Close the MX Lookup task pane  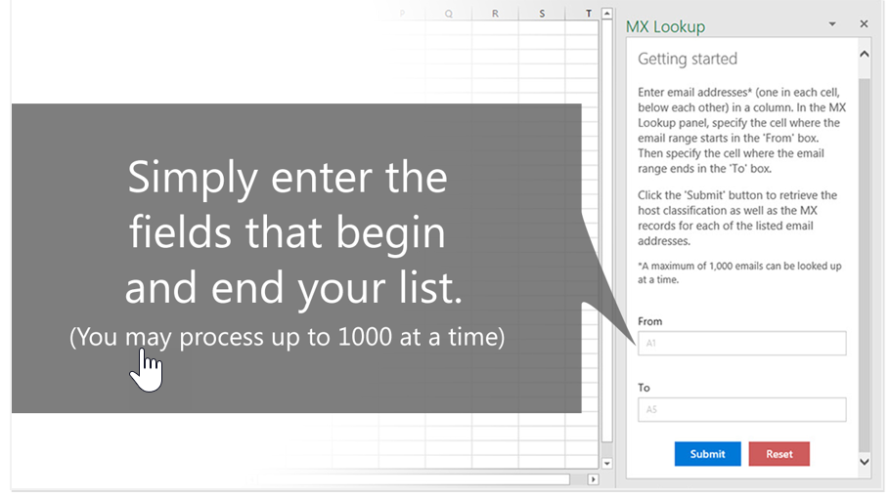[x=864, y=24]
